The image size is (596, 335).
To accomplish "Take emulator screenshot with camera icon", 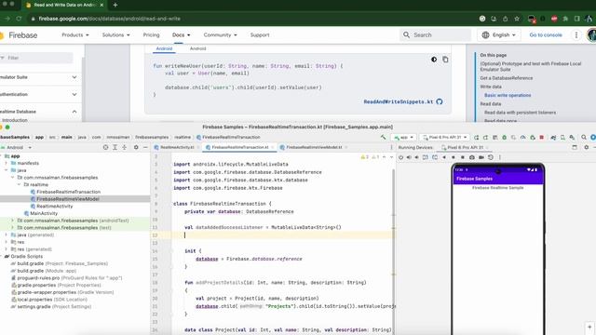I will (472, 157).
